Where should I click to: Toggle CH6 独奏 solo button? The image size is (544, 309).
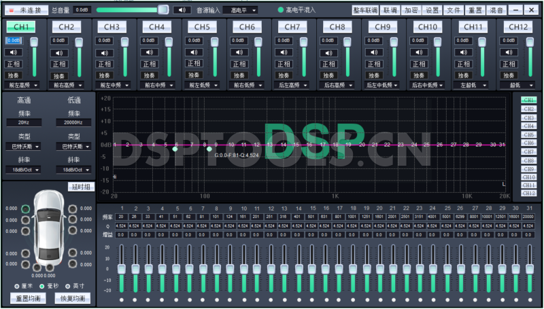[x=239, y=75]
